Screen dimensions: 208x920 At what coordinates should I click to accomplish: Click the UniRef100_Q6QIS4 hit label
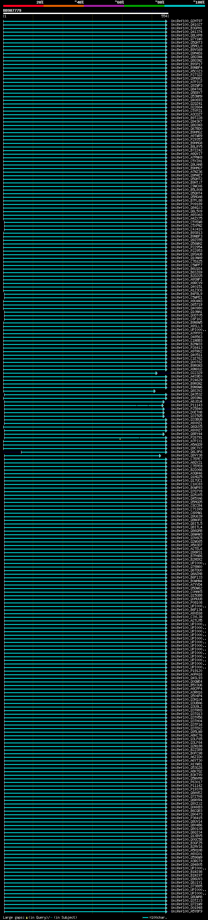pyautogui.click(x=187, y=832)
